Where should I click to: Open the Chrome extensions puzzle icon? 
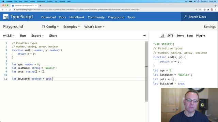pos(208,9)
